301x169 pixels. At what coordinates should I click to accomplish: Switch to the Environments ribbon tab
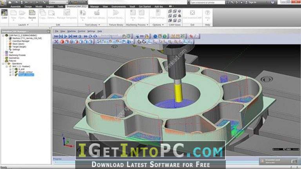(118, 7)
